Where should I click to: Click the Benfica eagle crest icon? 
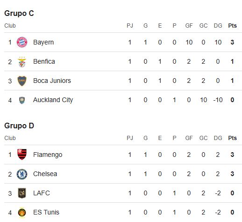point(22,62)
